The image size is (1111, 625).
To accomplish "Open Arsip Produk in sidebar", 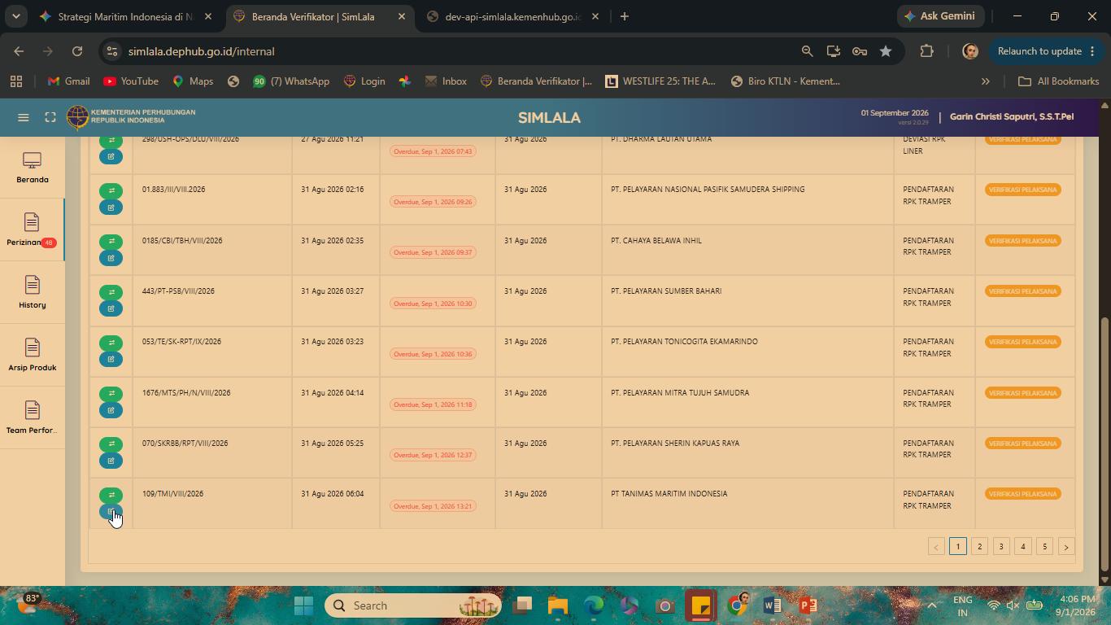I will 33,356.
